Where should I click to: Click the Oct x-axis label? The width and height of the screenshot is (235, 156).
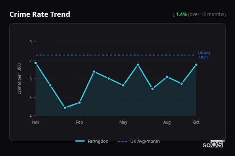(196, 122)
